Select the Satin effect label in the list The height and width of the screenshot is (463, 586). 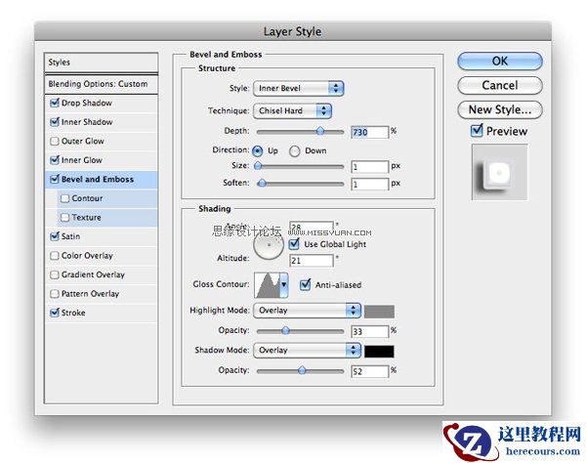70,236
